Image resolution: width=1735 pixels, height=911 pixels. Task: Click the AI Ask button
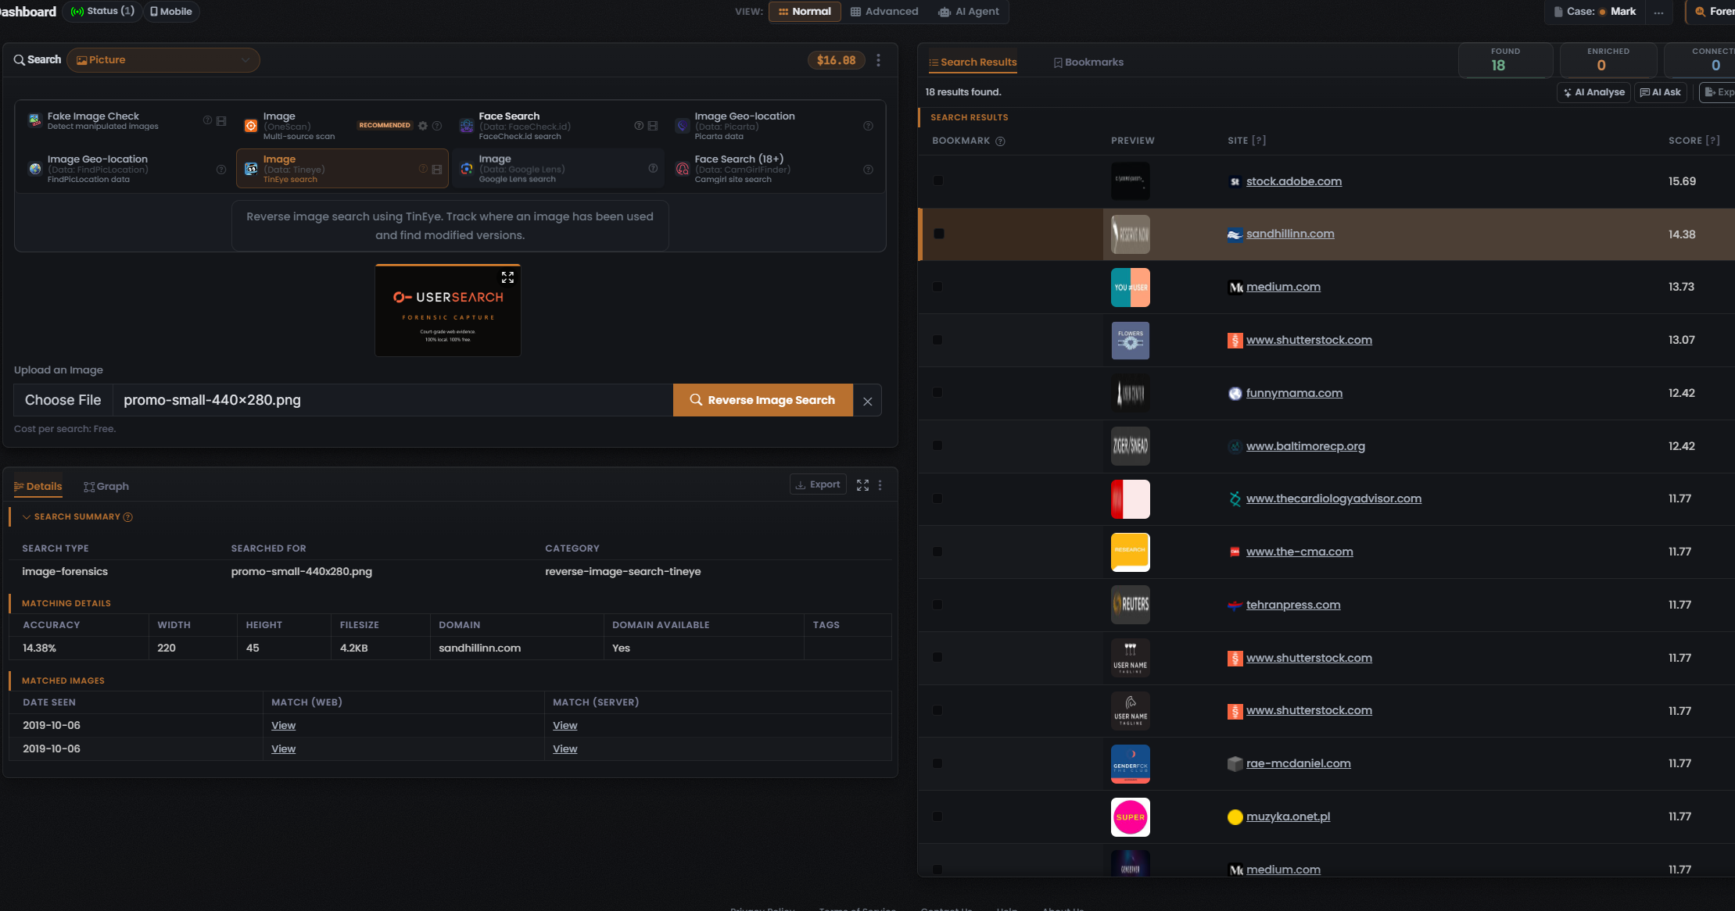tap(1660, 92)
